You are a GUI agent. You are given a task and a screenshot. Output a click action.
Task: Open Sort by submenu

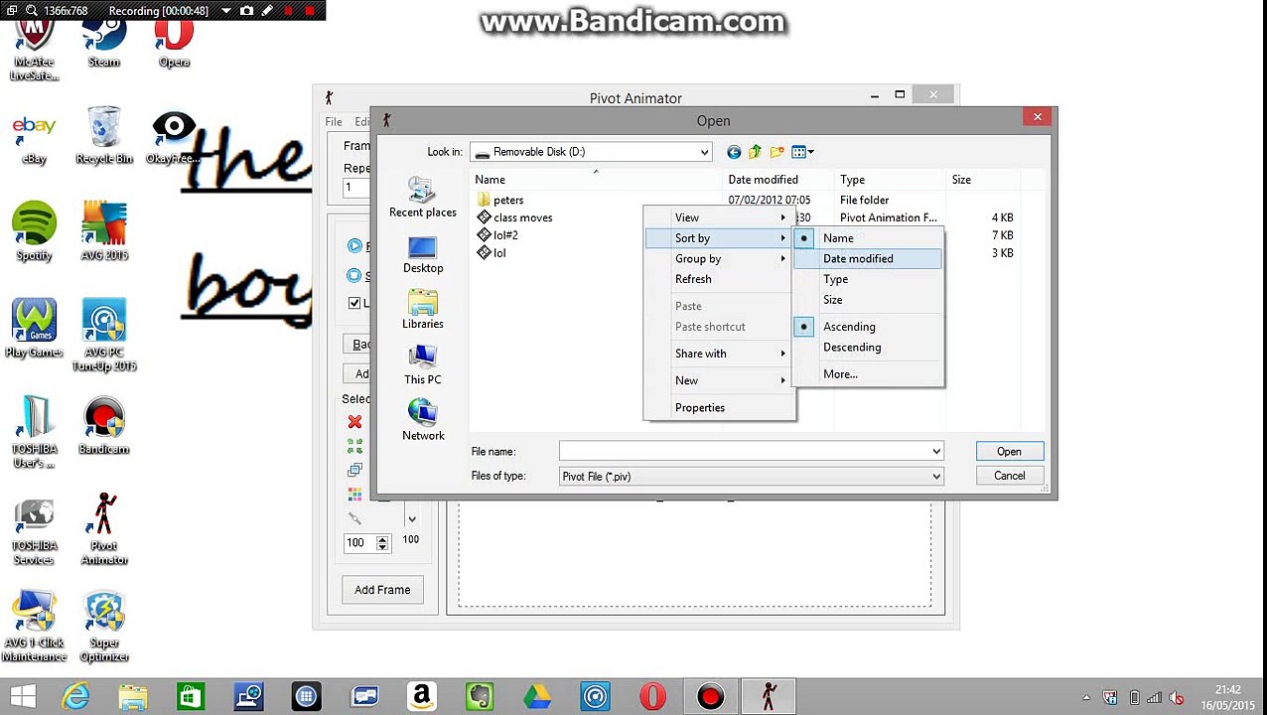coord(719,238)
